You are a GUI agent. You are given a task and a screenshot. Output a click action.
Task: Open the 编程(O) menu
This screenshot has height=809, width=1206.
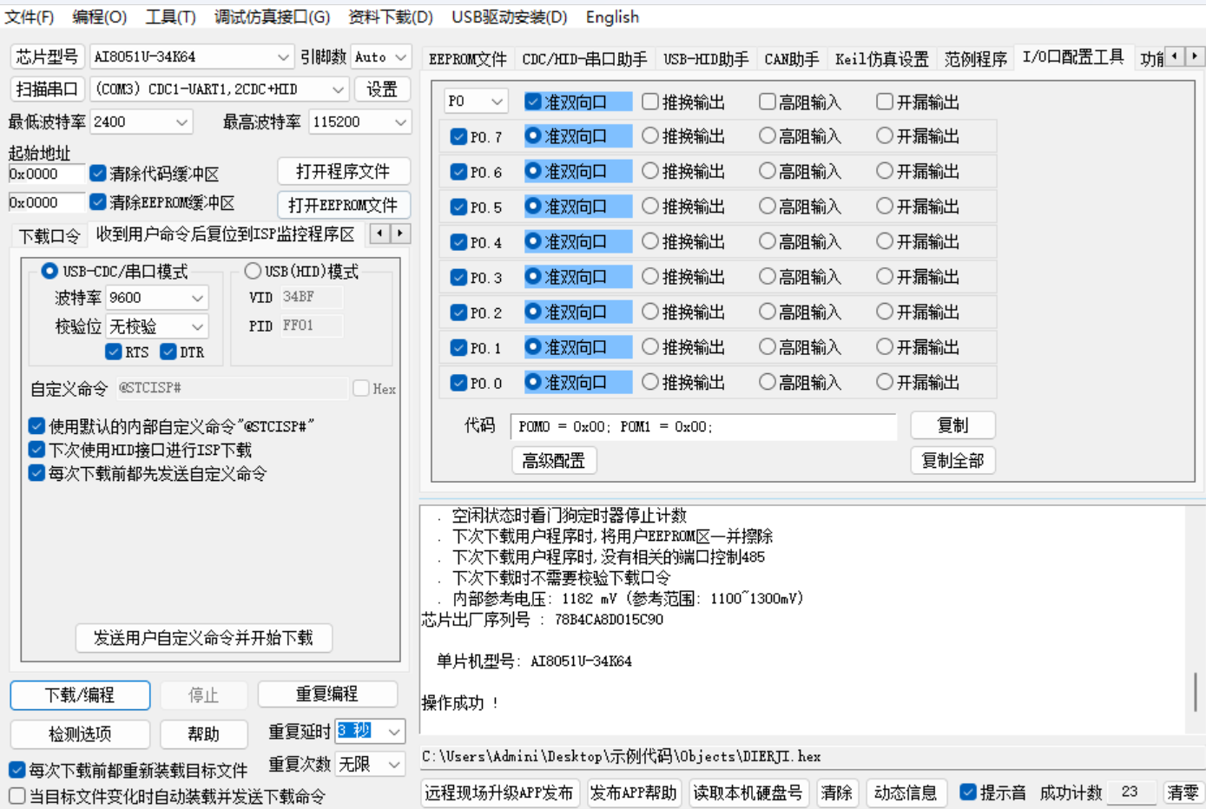(99, 17)
